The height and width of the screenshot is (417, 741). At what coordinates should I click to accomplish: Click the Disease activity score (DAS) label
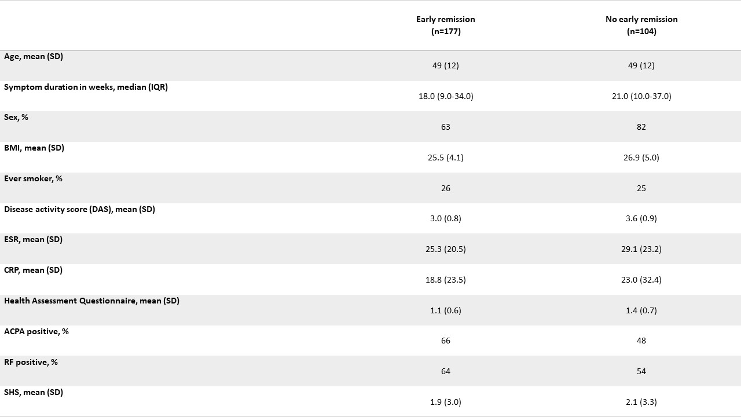79,209
